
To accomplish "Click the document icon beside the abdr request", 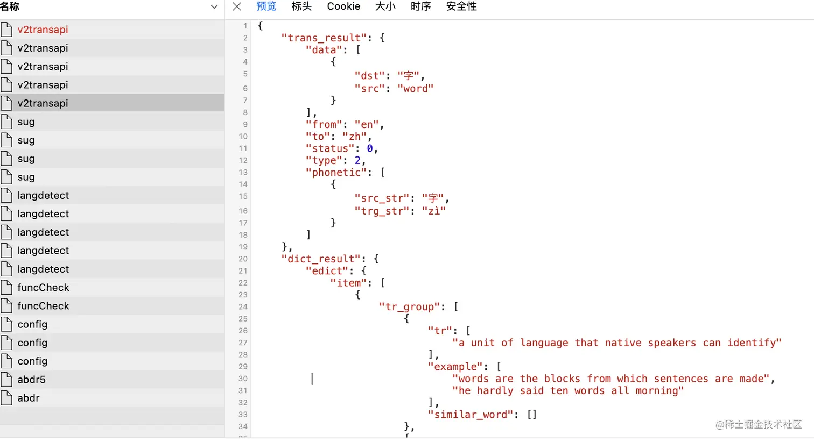I will point(7,398).
